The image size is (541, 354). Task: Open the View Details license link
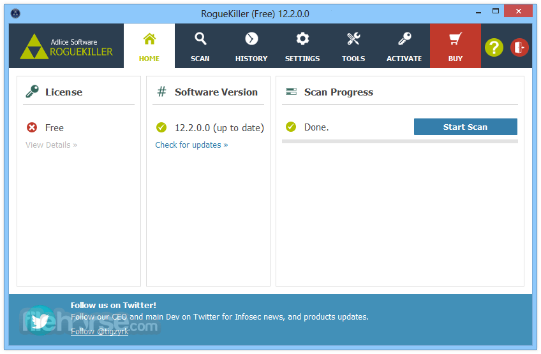(52, 145)
